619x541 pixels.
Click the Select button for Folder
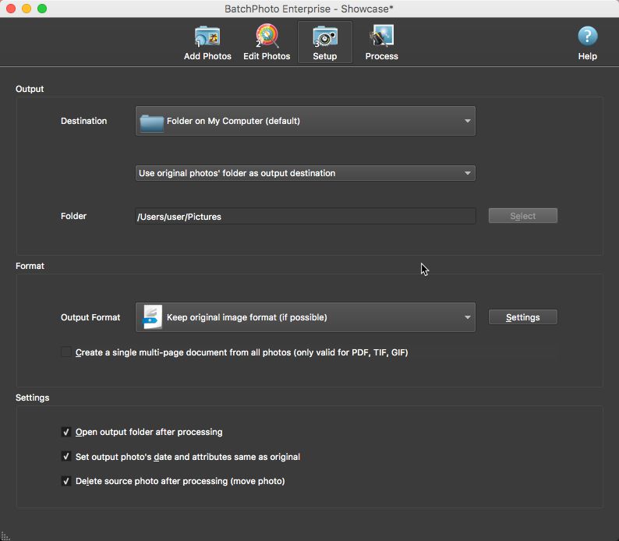(x=522, y=216)
